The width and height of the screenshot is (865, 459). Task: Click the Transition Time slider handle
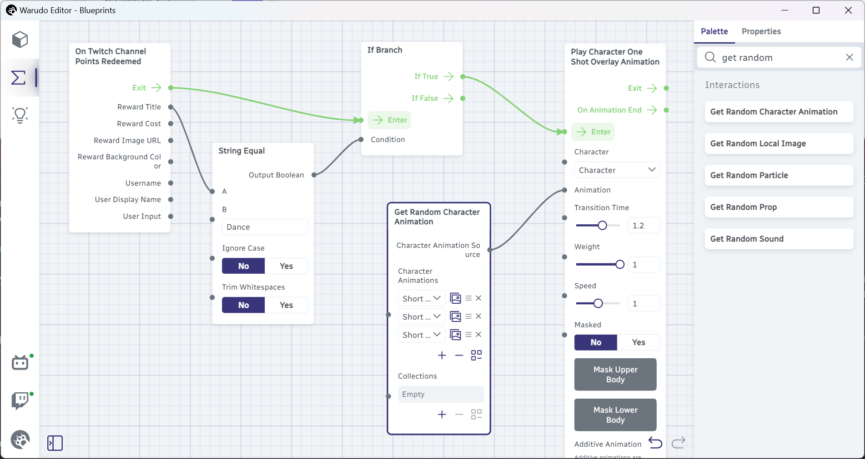pos(602,226)
